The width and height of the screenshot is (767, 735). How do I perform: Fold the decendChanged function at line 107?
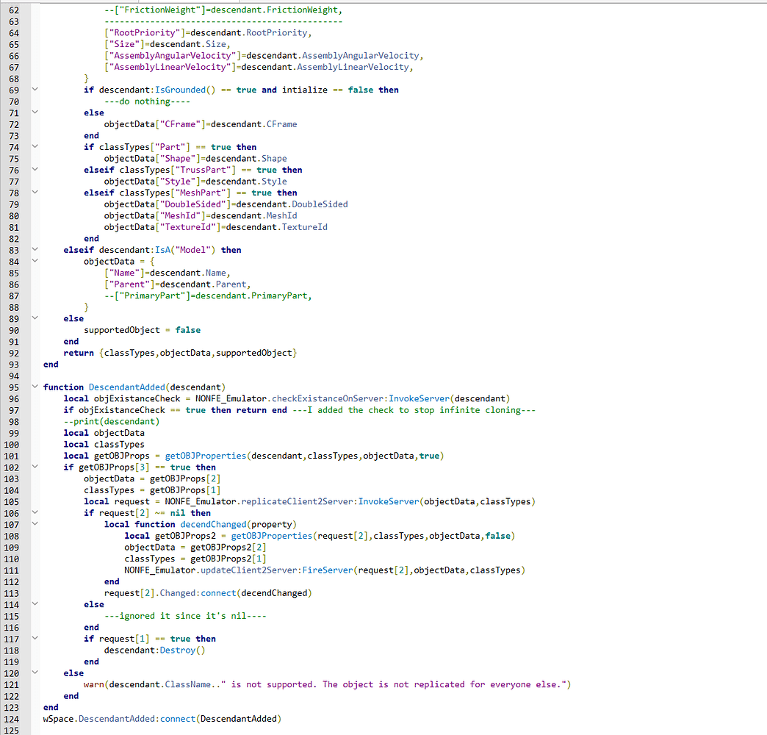click(35, 523)
